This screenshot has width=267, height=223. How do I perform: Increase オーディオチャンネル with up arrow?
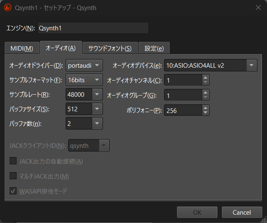[206, 78]
